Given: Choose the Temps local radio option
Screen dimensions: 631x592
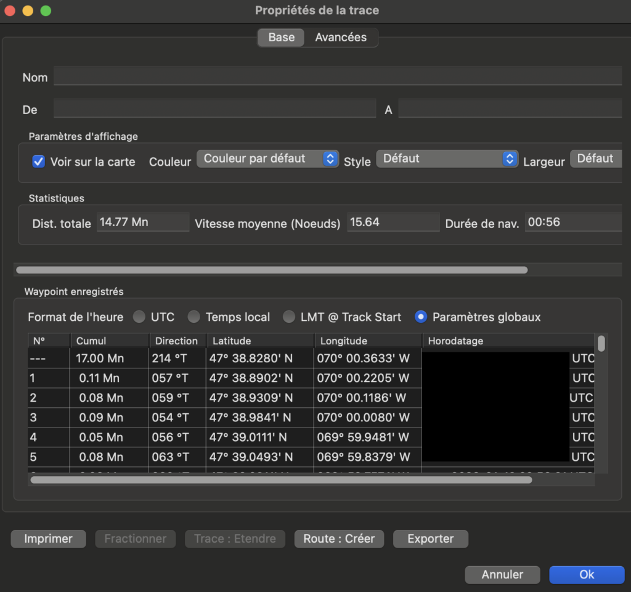Looking at the screenshot, I should 195,317.
